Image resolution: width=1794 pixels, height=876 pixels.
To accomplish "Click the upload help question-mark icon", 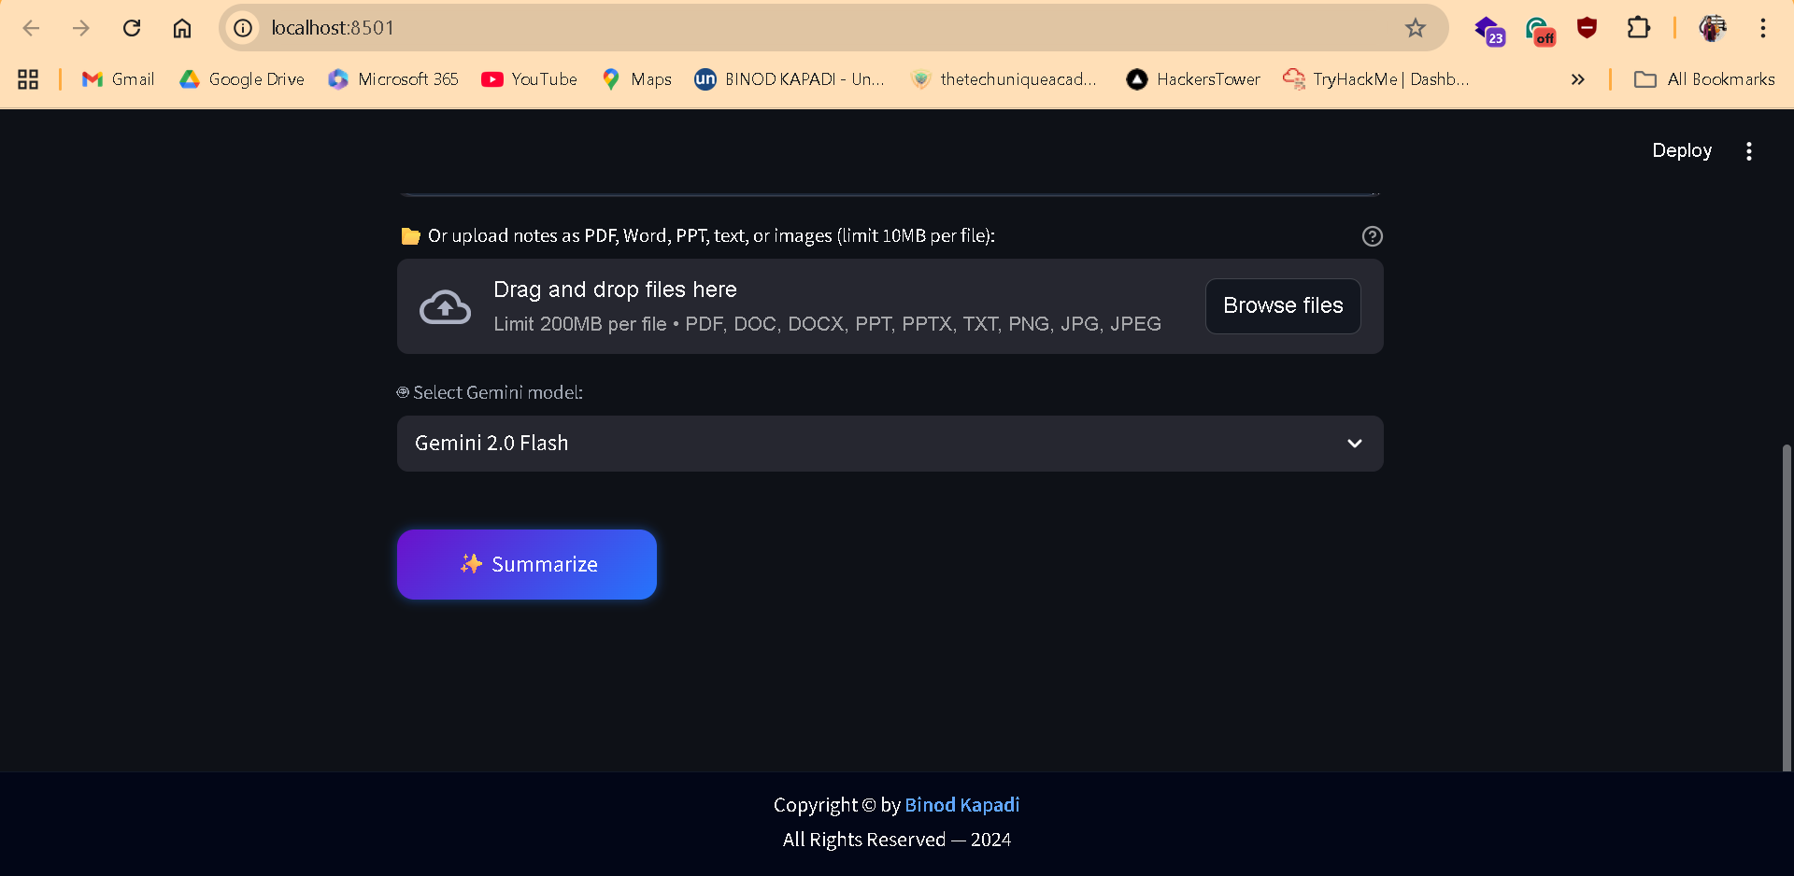I will point(1371,236).
